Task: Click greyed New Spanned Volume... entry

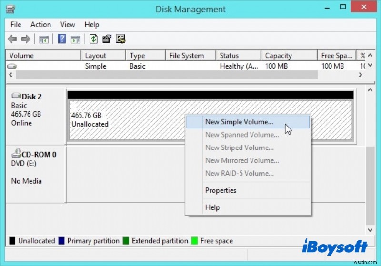Action: (x=248, y=135)
